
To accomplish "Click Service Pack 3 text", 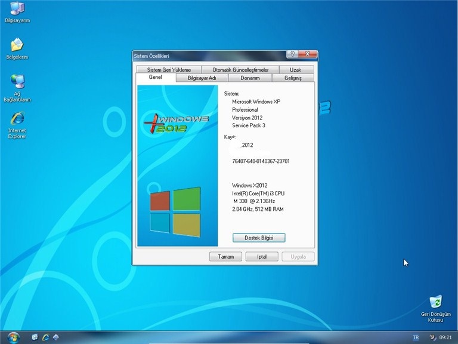I will pyautogui.click(x=249, y=125).
